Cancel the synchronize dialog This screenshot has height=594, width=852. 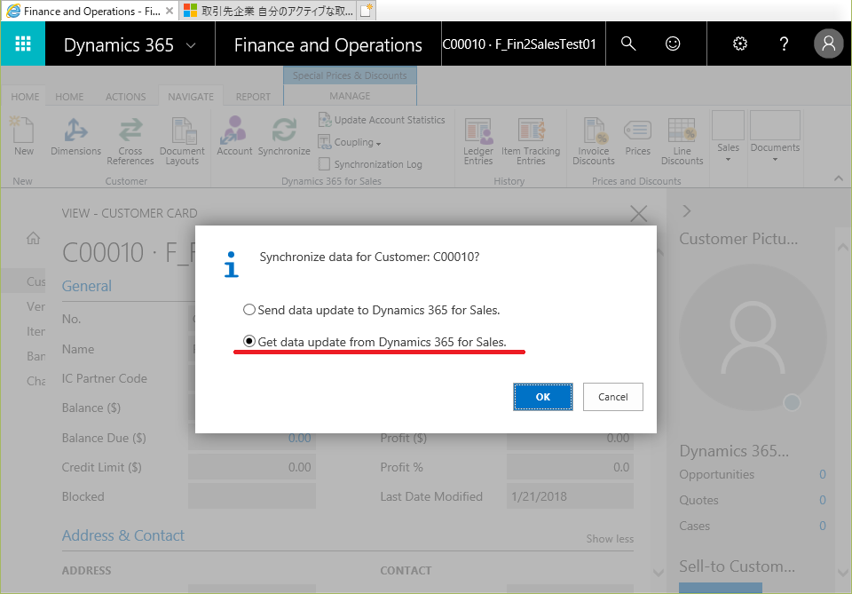pyautogui.click(x=613, y=397)
